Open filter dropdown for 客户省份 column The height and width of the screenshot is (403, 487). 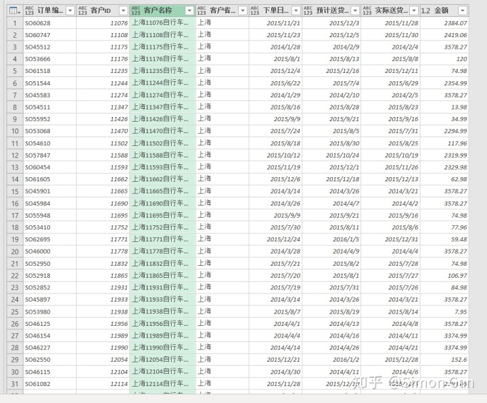coord(243,11)
